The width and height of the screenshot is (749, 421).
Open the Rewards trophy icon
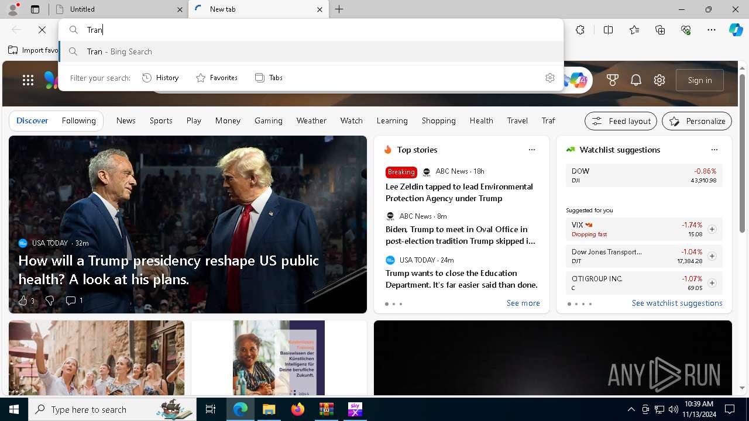(613, 80)
